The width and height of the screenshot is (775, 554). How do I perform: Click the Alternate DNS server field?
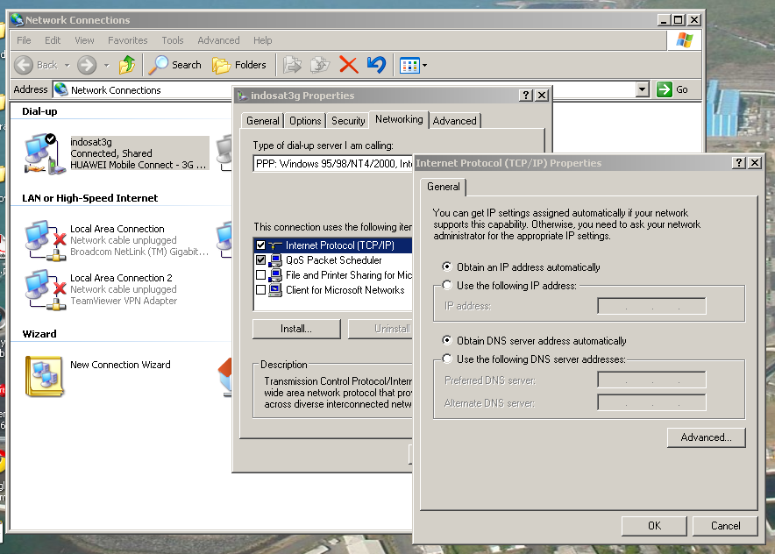point(651,402)
